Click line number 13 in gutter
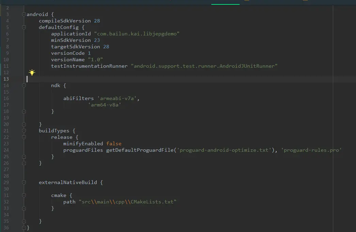 coord(6,79)
